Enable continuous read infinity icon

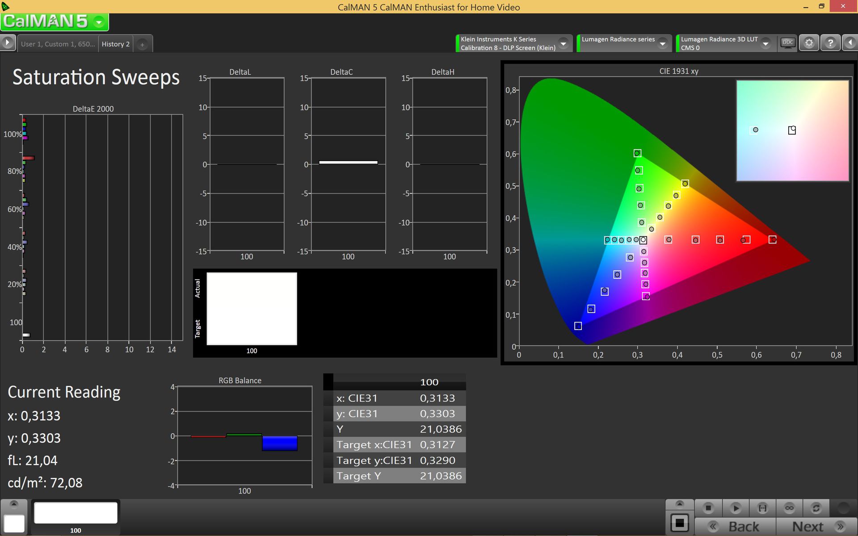point(789,508)
